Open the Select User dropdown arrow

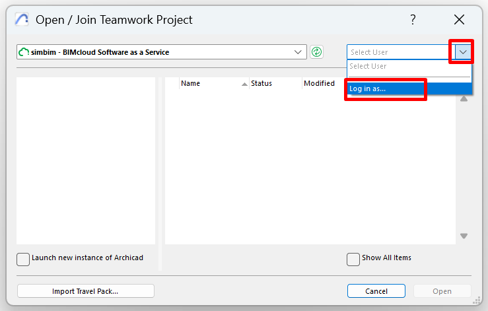(x=463, y=52)
